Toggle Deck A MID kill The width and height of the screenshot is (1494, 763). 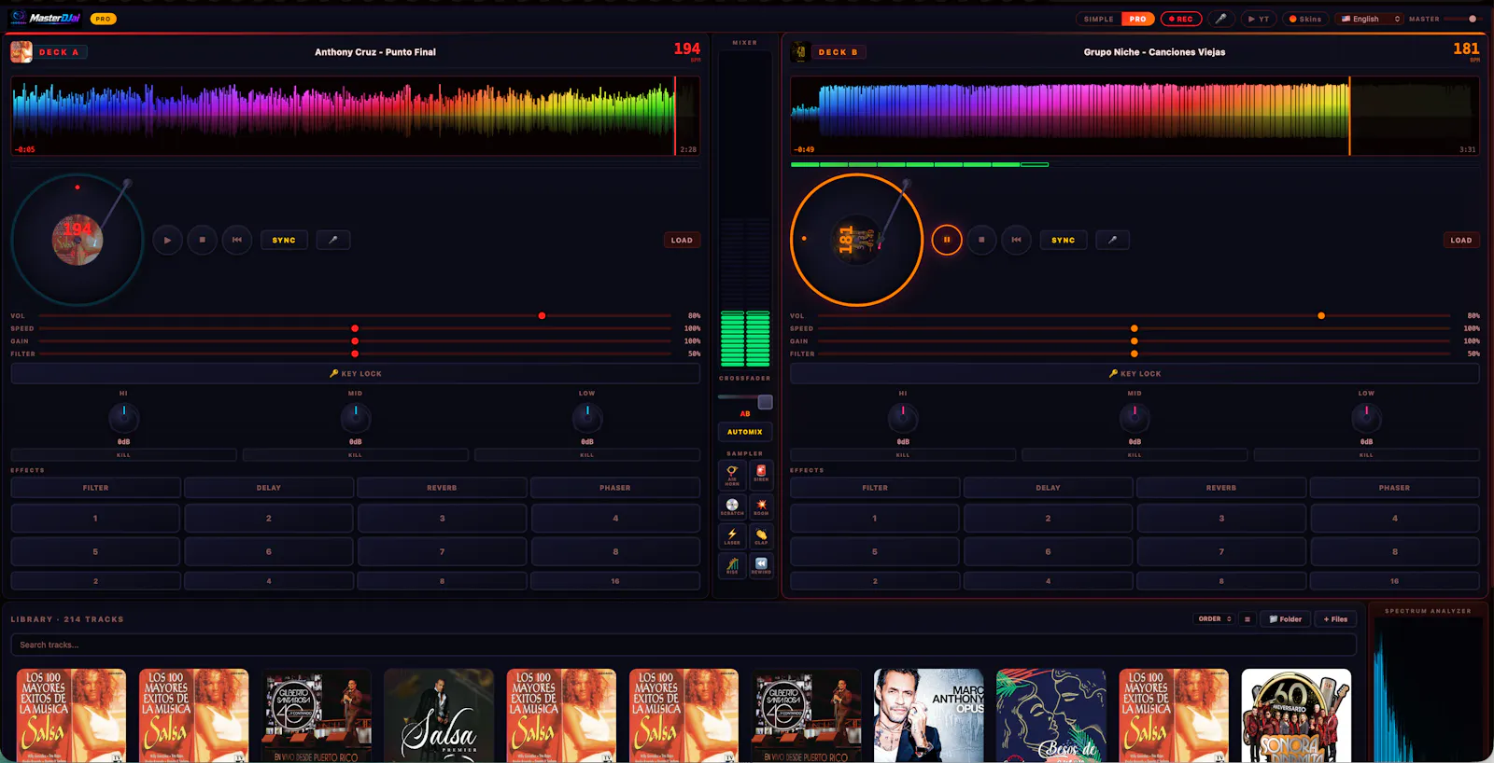point(355,455)
